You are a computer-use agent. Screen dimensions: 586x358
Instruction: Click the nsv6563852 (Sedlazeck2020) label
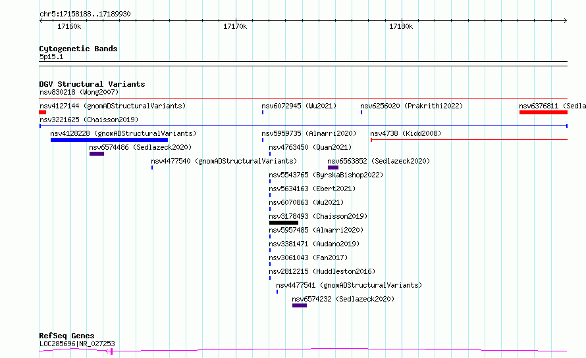click(x=379, y=161)
